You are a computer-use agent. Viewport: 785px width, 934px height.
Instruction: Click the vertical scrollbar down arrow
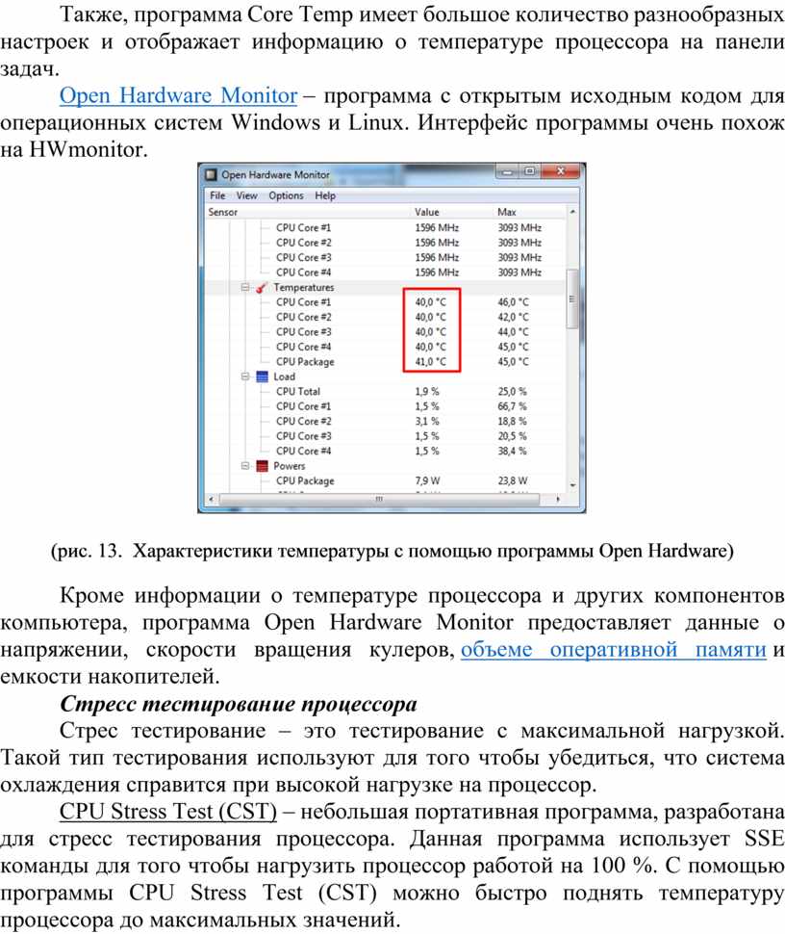tap(572, 486)
